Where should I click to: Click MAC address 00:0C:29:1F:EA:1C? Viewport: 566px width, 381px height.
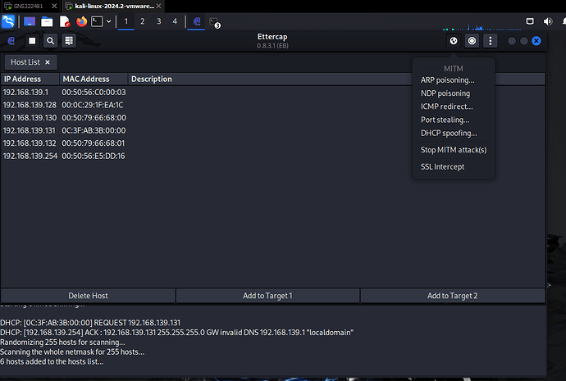pyautogui.click(x=93, y=105)
